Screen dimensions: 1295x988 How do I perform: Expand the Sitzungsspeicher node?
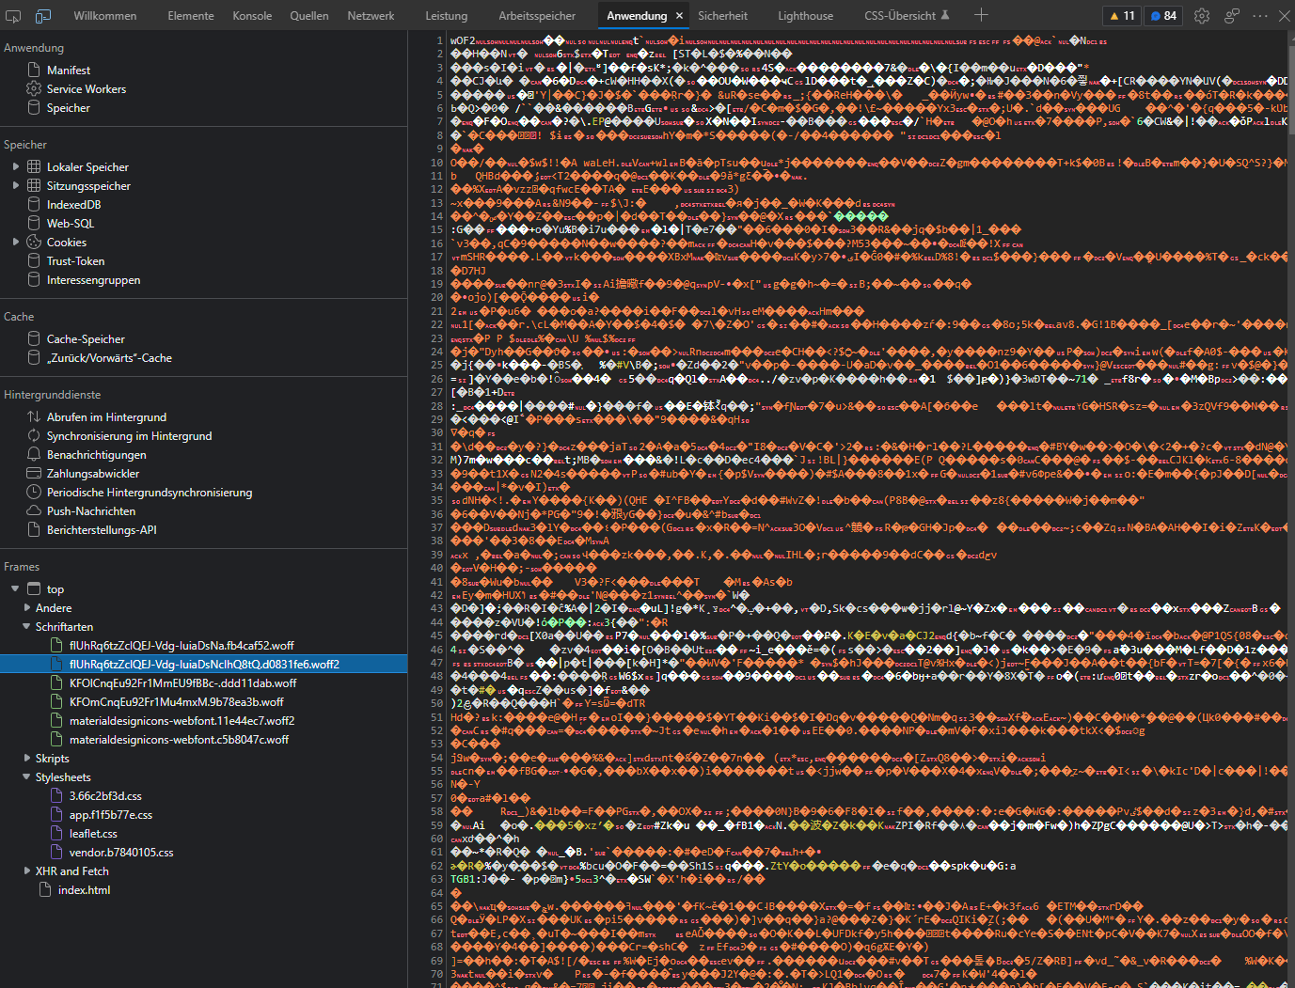click(16, 186)
